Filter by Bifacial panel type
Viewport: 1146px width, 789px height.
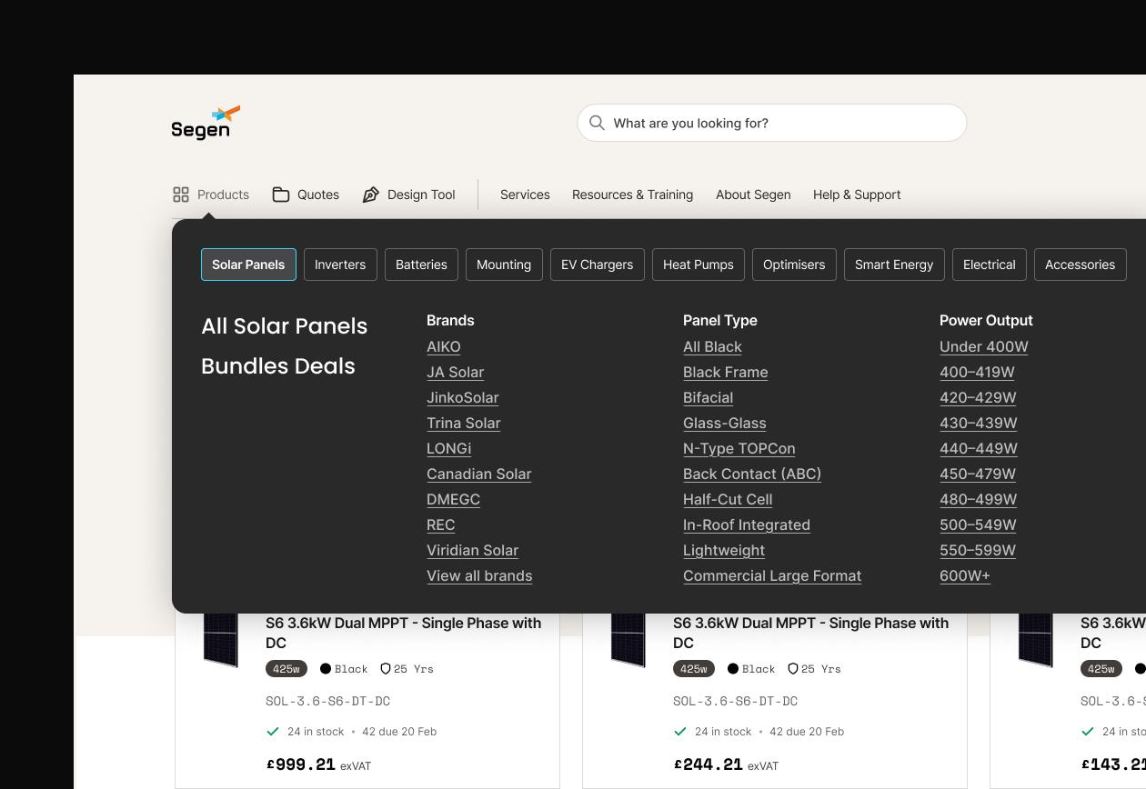coord(708,397)
